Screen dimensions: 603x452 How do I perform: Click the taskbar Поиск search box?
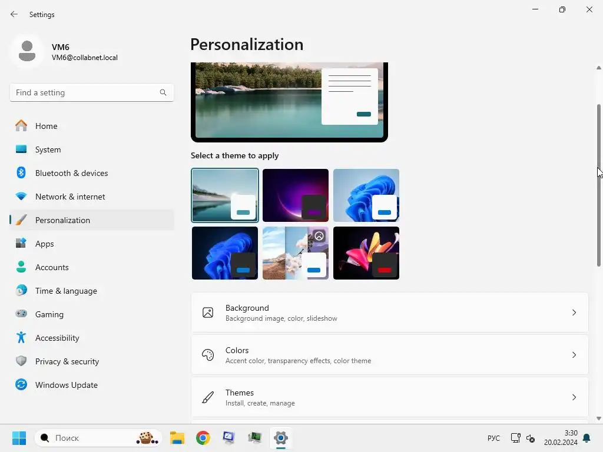coord(98,438)
